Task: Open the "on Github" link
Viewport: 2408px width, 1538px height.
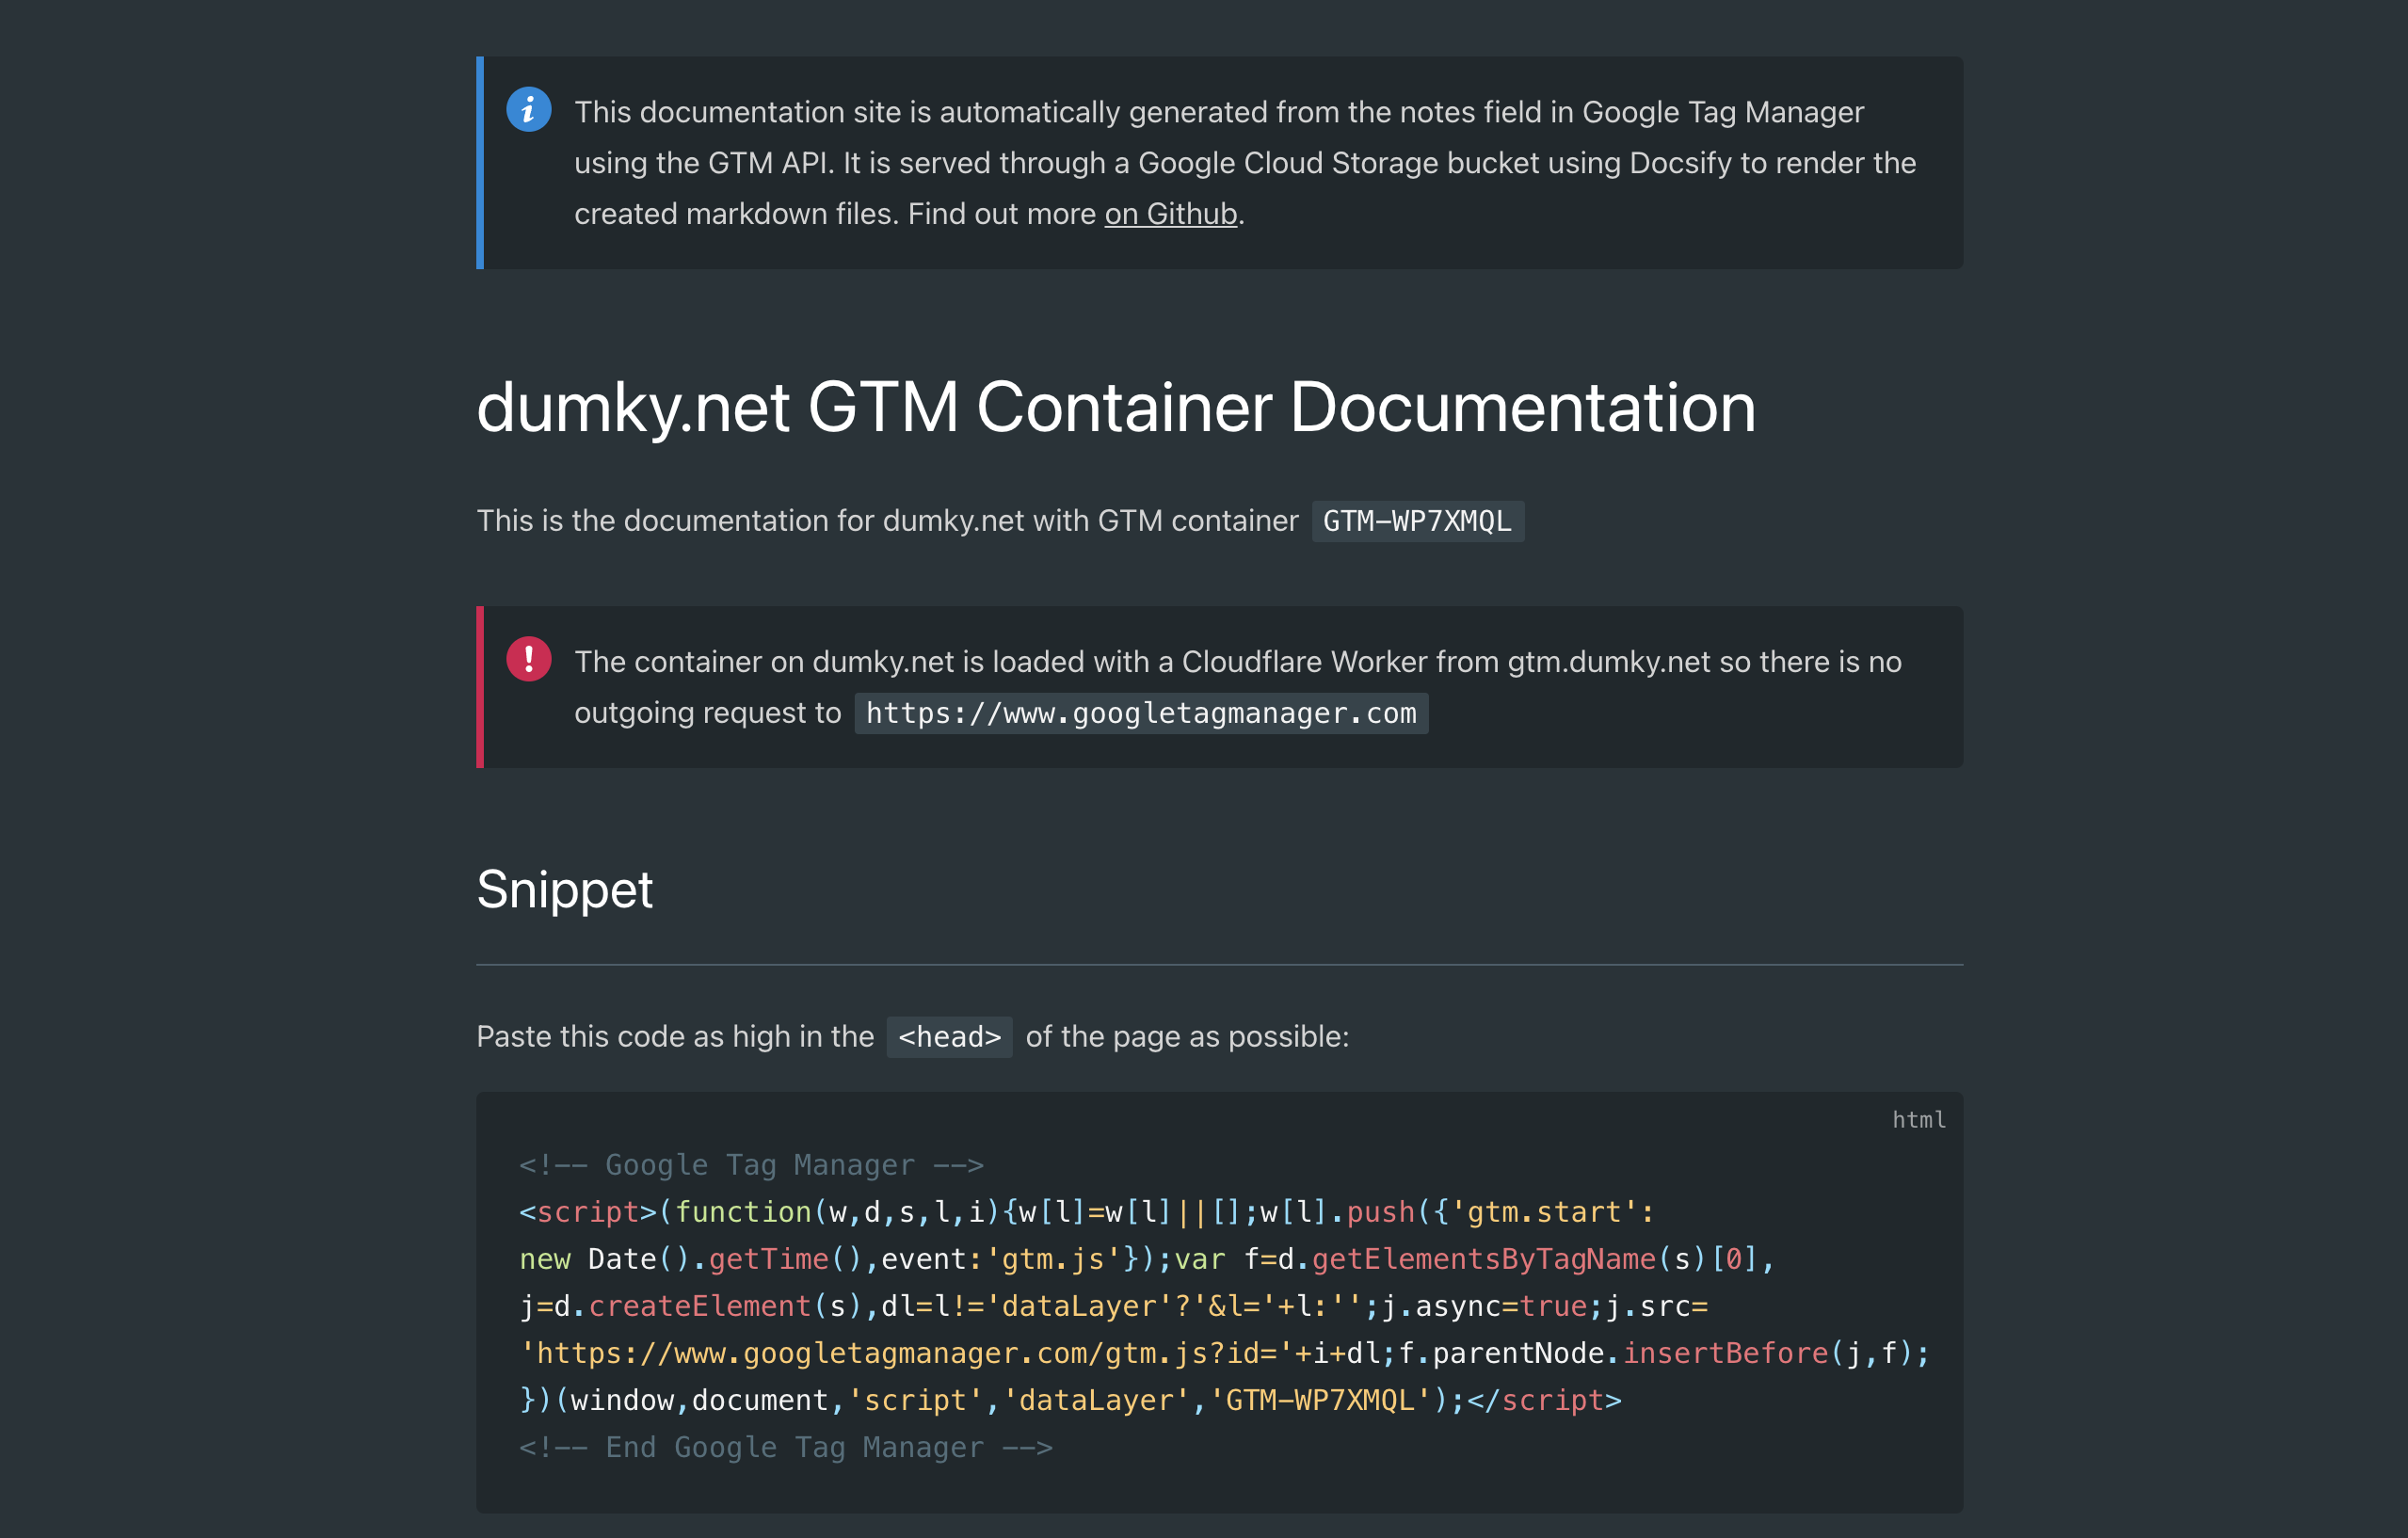Action: point(1170,214)
